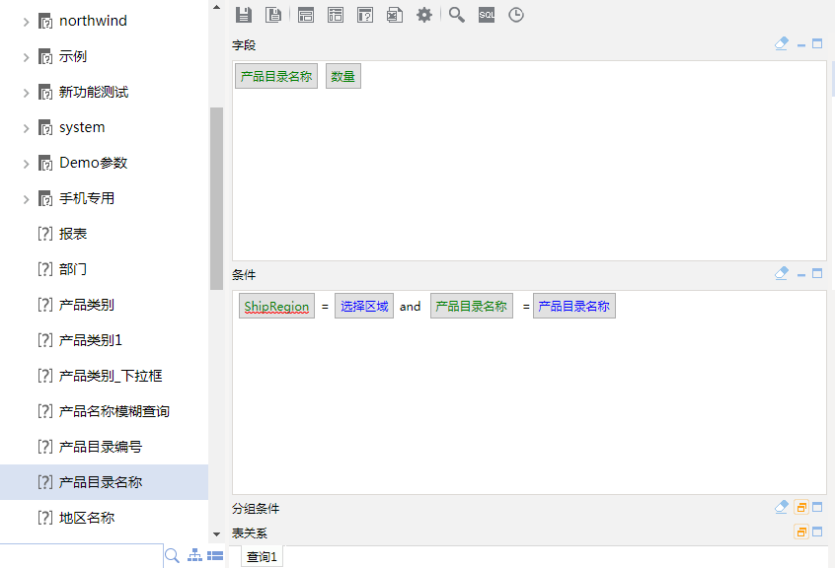This screenshot has height=568, width=835.
Task: Expand the 手机专用 folder
Action: pos(26,199)
